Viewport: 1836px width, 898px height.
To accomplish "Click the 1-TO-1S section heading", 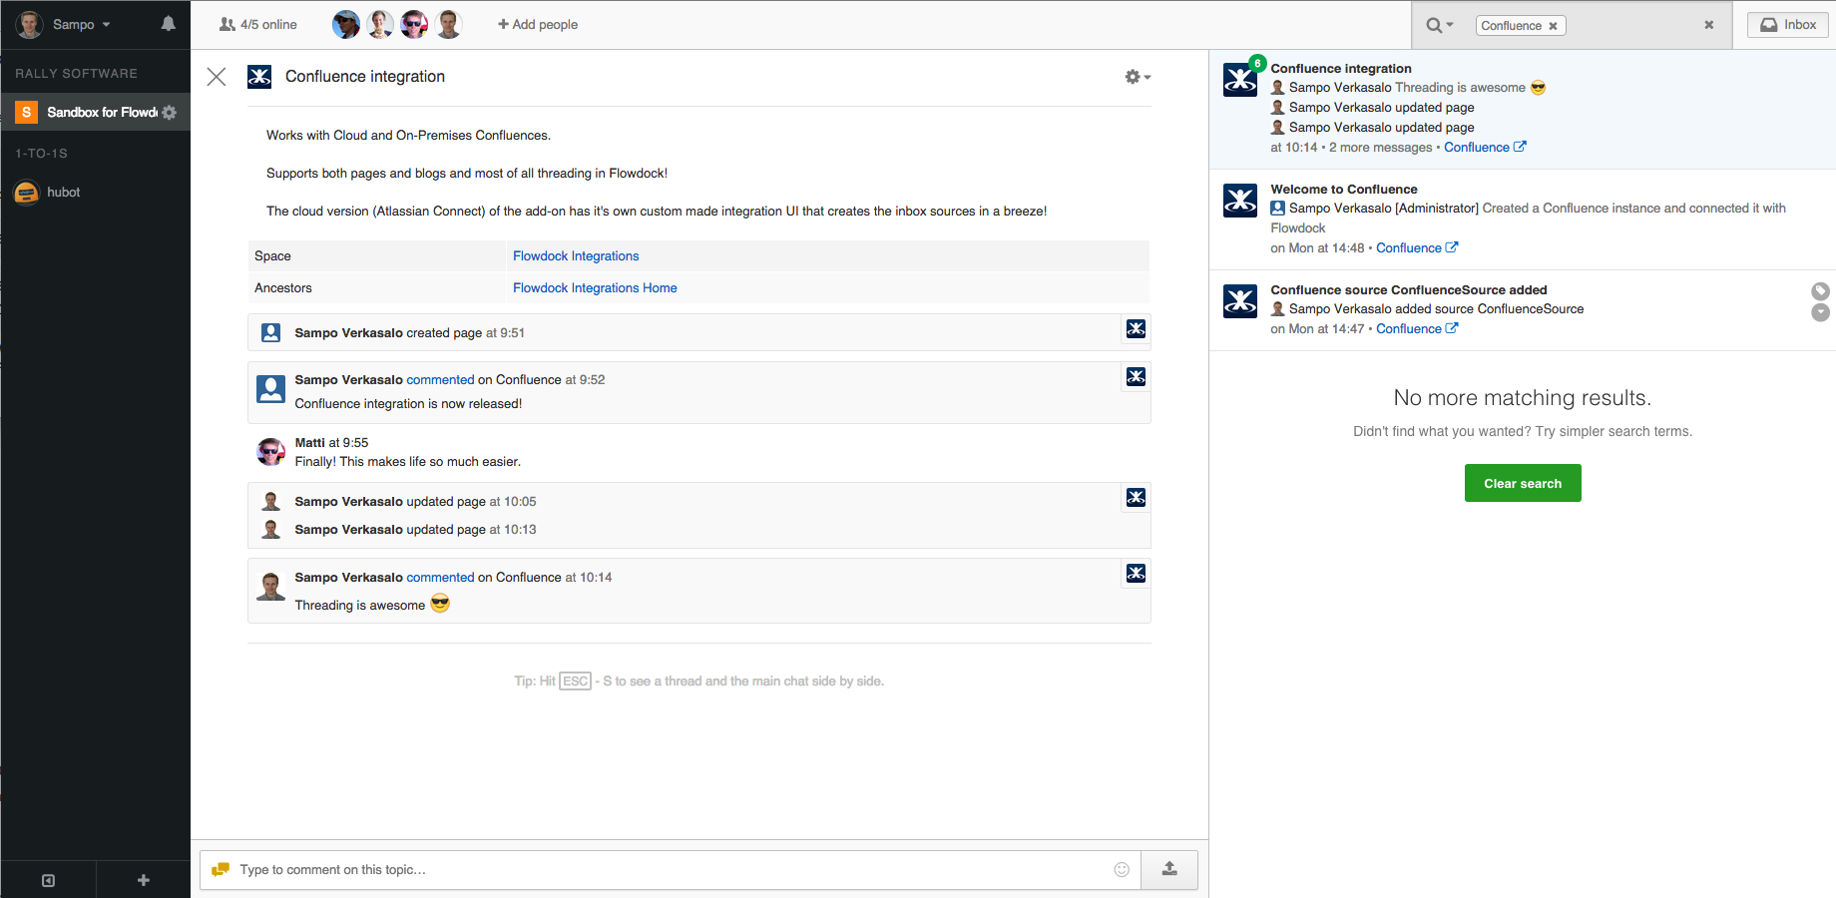I will [42, 154].
